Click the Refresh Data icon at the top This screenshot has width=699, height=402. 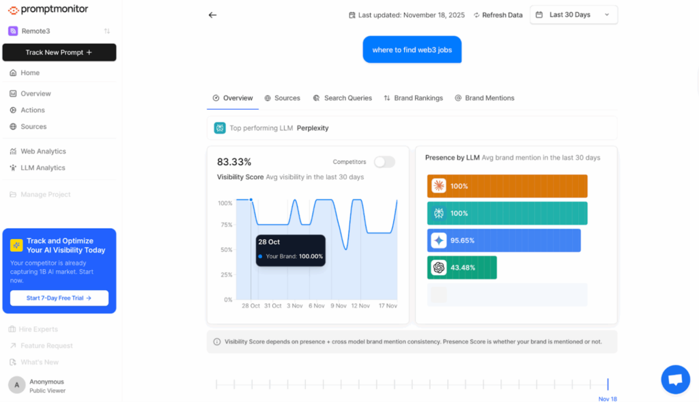[479, 14]
